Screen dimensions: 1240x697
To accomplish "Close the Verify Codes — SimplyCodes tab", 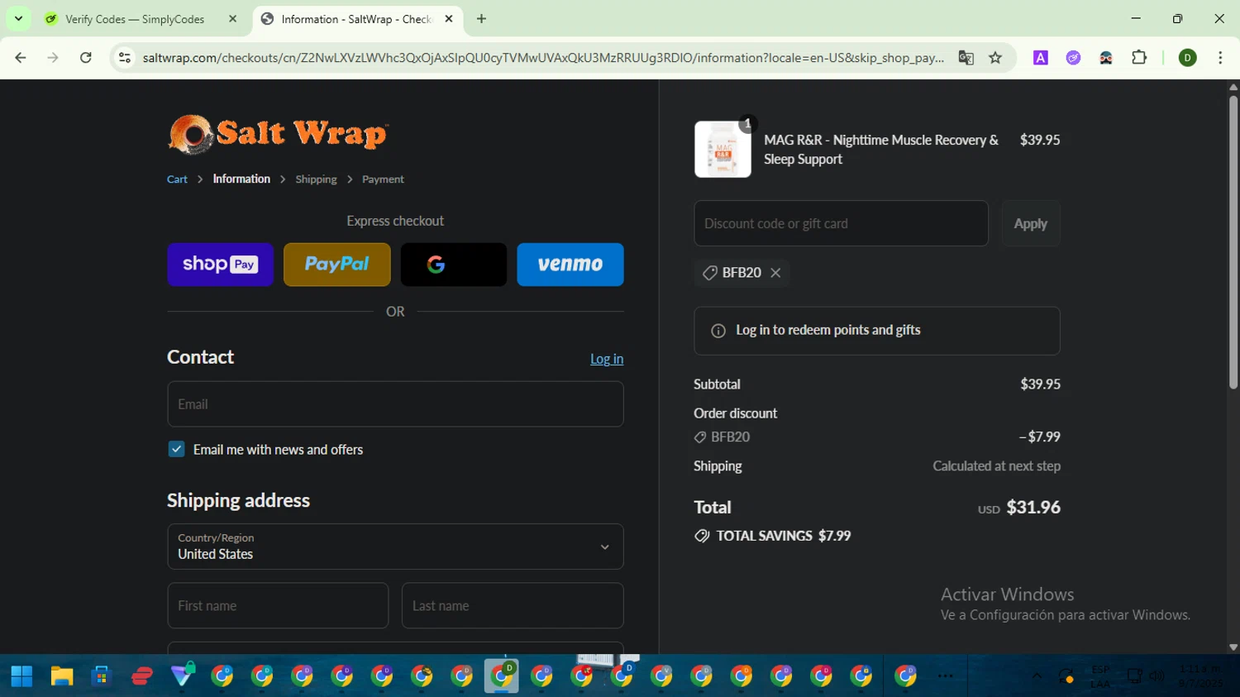I will (232, 19).
